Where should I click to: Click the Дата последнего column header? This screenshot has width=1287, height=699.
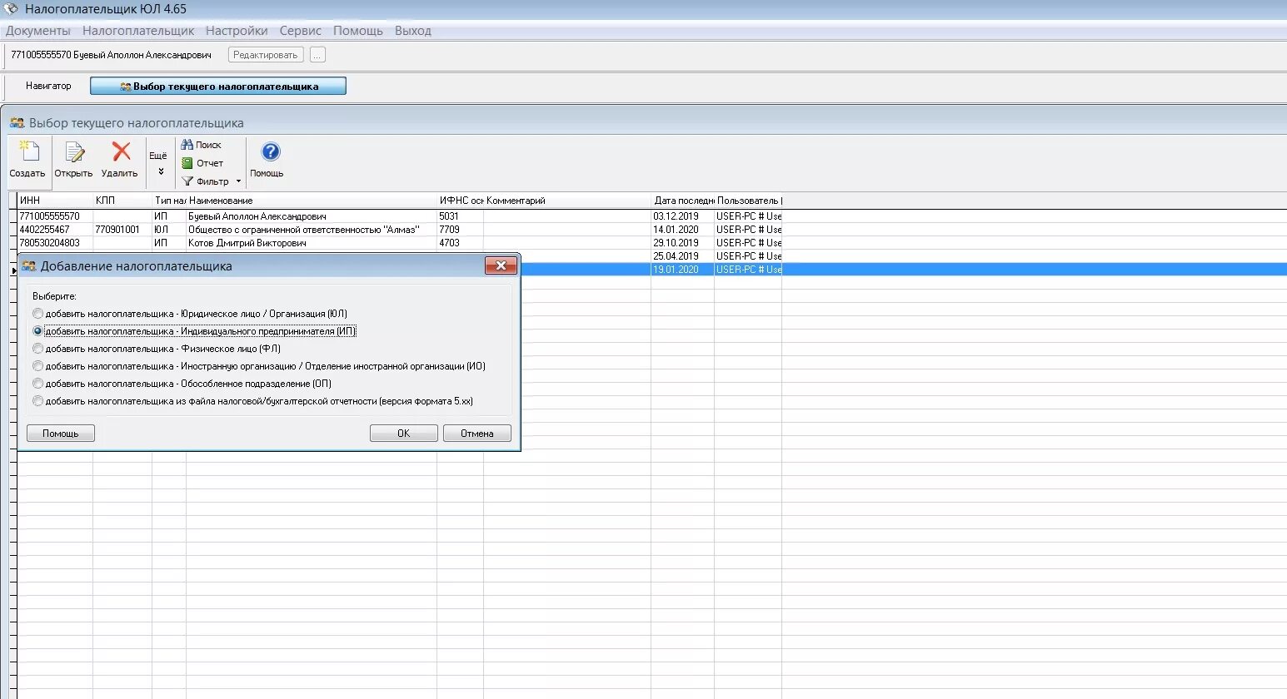point(683,201)
